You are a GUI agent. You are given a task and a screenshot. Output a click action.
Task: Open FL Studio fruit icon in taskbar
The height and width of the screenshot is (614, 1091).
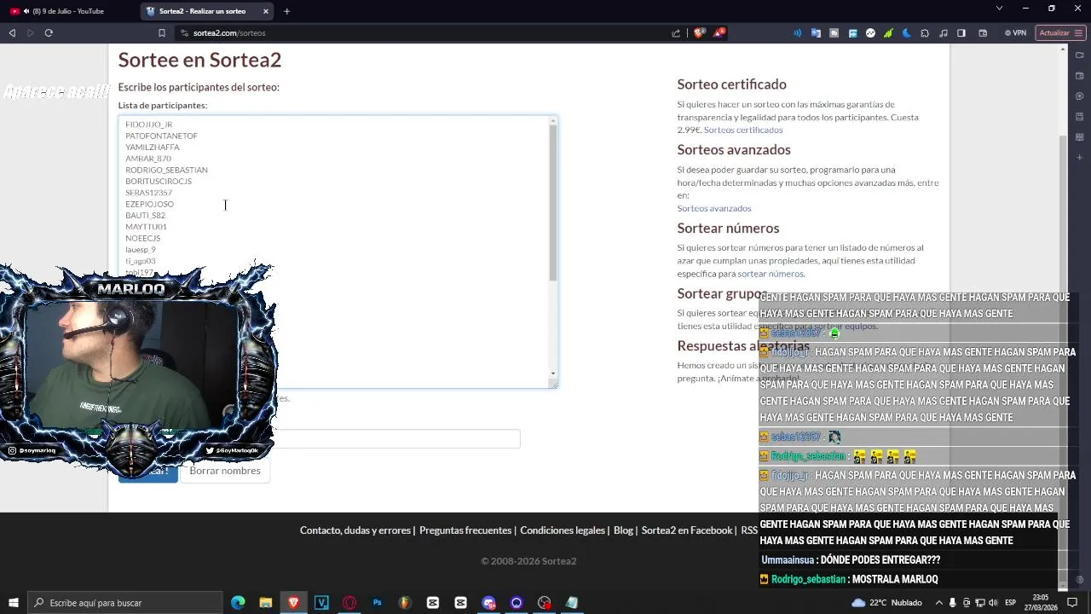click(405, 603)
